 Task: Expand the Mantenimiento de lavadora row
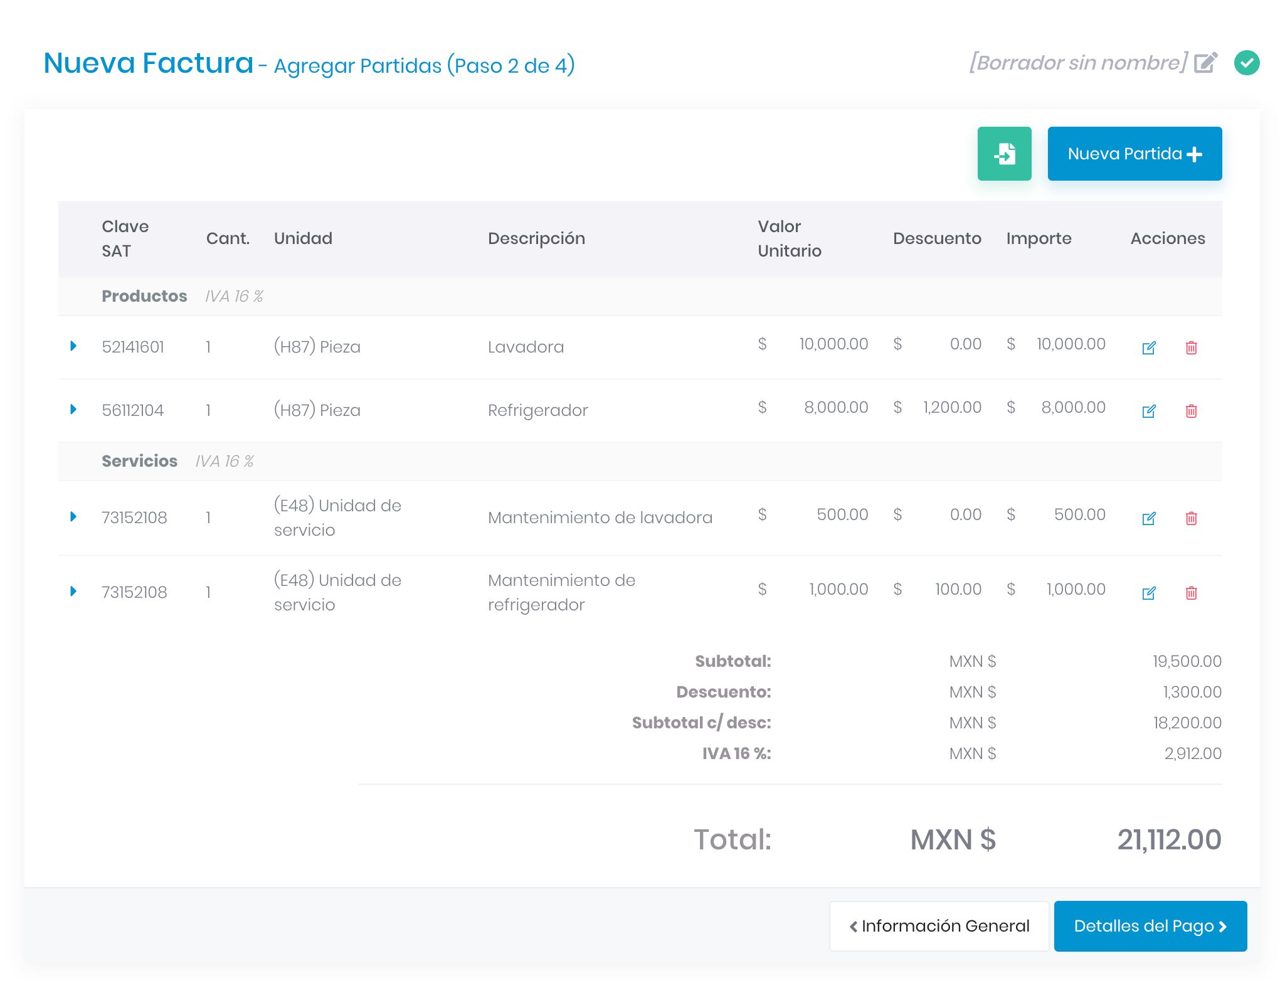[x=73, y=517]
